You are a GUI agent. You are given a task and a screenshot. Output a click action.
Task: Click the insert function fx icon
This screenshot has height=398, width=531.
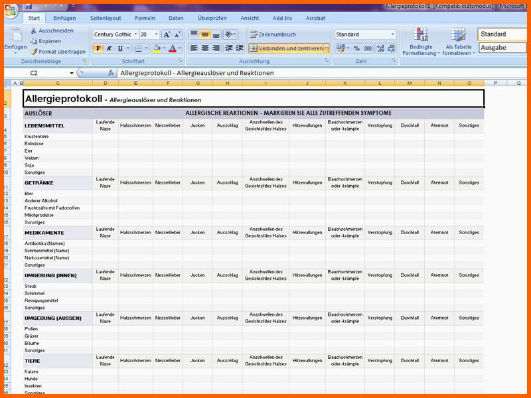[111, 73]
